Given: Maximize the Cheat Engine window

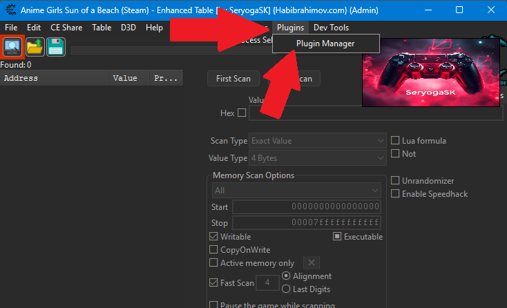Looking at the screenshot, I should tap(459, 10).
